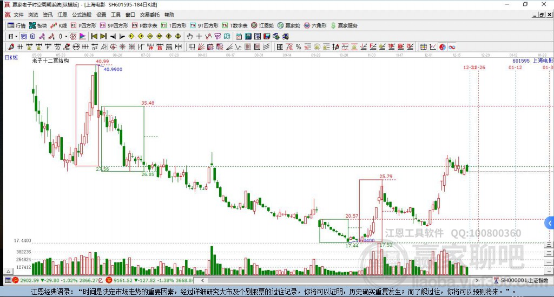Switch to the K线 chart view
This screenshot has height=297, width=554.
58,25
